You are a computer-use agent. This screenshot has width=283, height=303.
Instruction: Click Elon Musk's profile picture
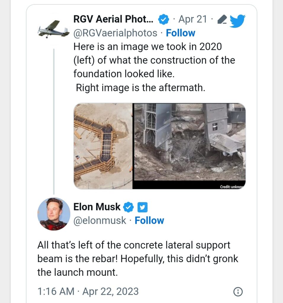pyautogui.click(x=54, y=214)
